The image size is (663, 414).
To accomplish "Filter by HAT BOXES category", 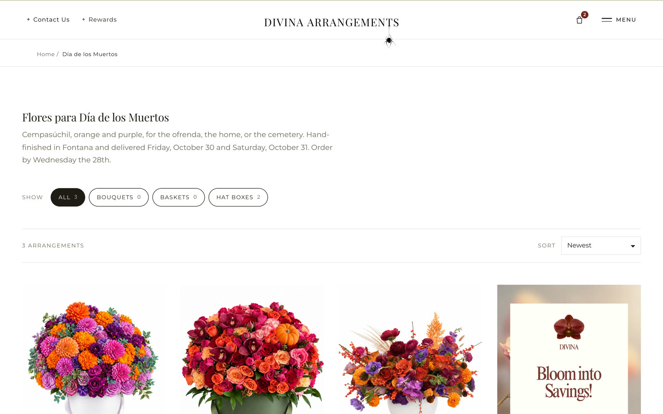I will [238, 197].
